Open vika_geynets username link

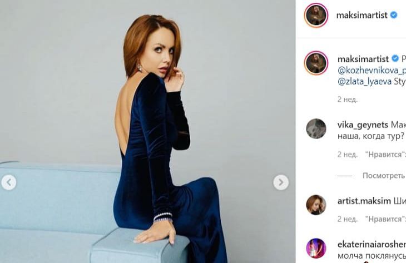coord(363,125)
